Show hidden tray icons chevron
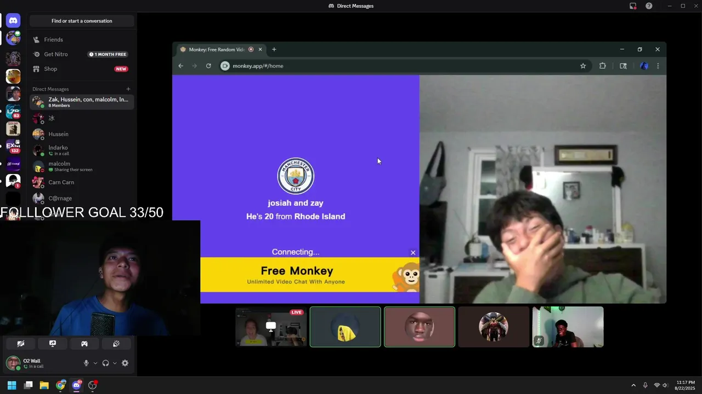Image resolution: width=702 pixels, height=394 pixels. (x=633, y=385)
